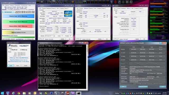Click the red power icon in top dock

115,2
